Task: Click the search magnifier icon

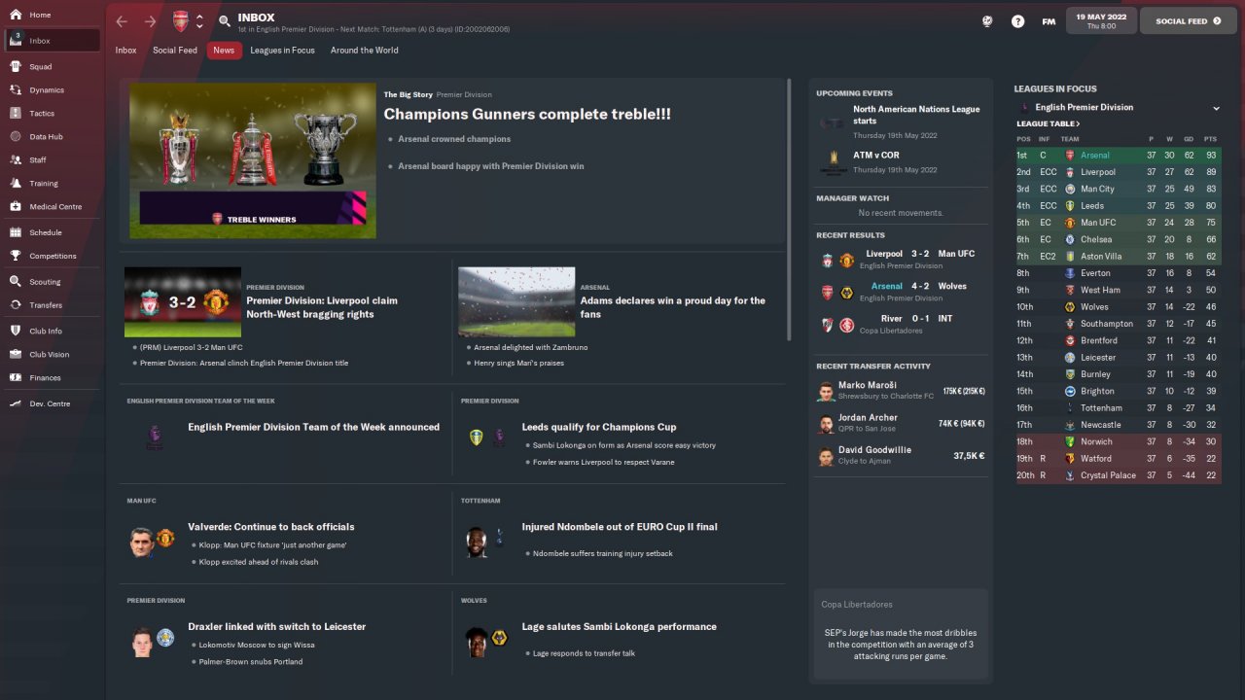Action: point(225,21)
